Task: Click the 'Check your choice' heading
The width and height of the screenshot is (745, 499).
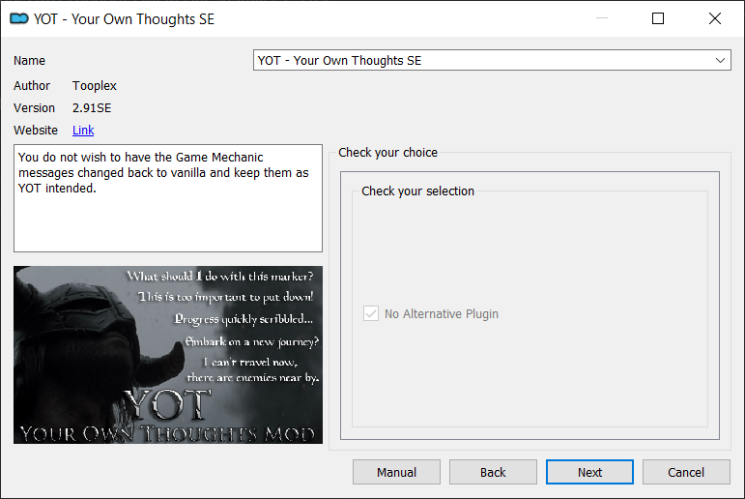Action: click(x=387, y=152)
